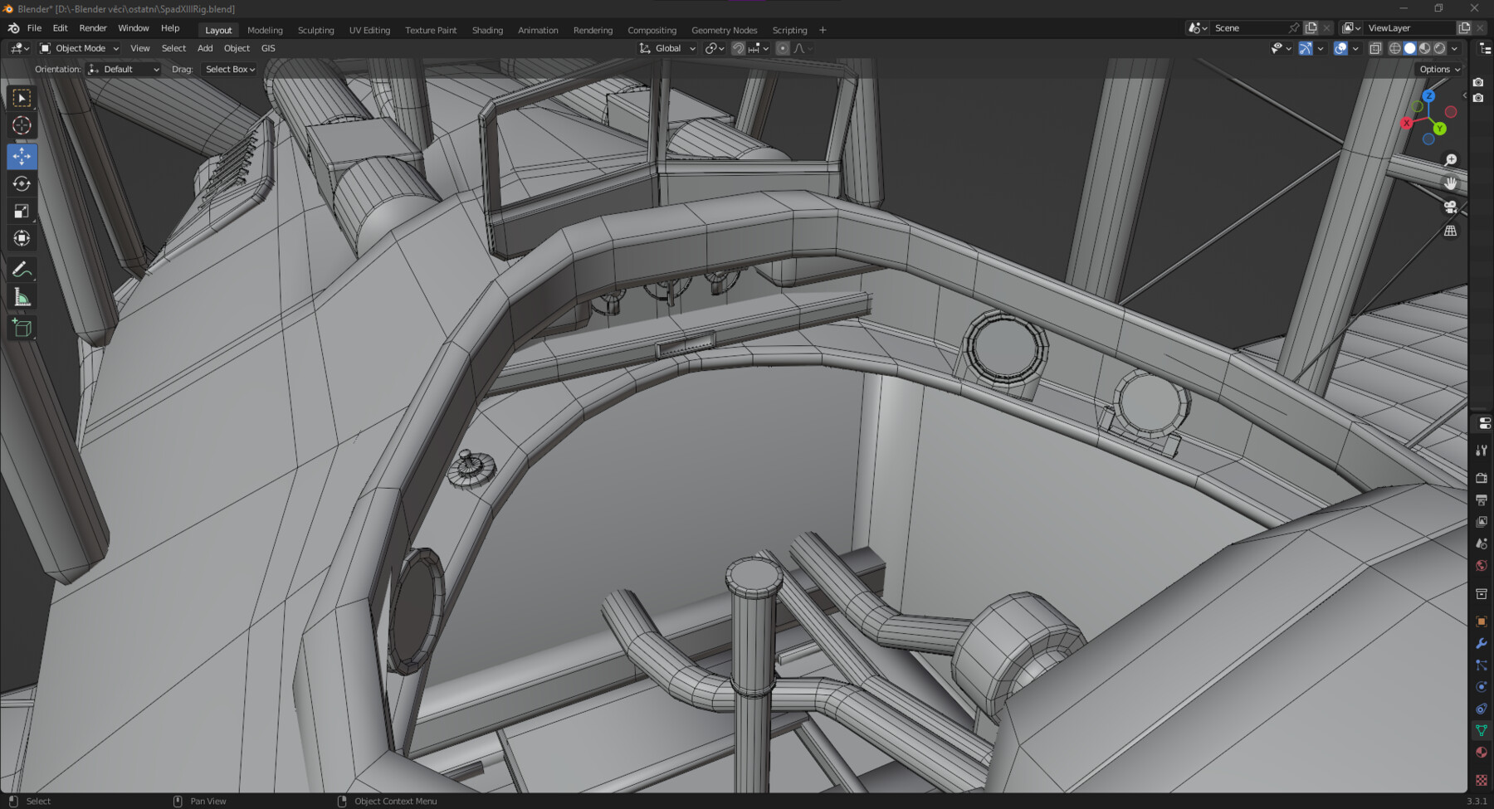The width and height of the screenshot is (1494, 809).
Task: Toggle camera view with the camera icon
Action: 1450,207
